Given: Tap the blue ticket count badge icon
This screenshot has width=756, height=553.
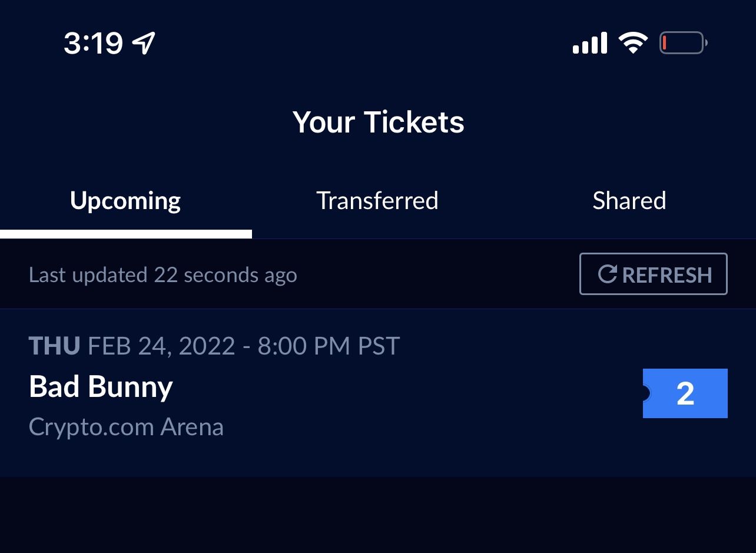Looking at the screenshot, I should [x=685, y=393].
